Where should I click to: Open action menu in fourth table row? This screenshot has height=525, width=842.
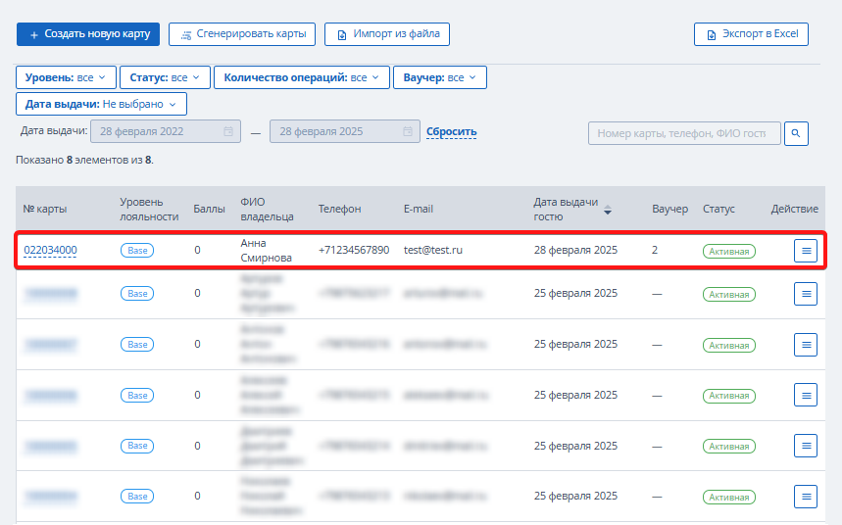[806, 395]
